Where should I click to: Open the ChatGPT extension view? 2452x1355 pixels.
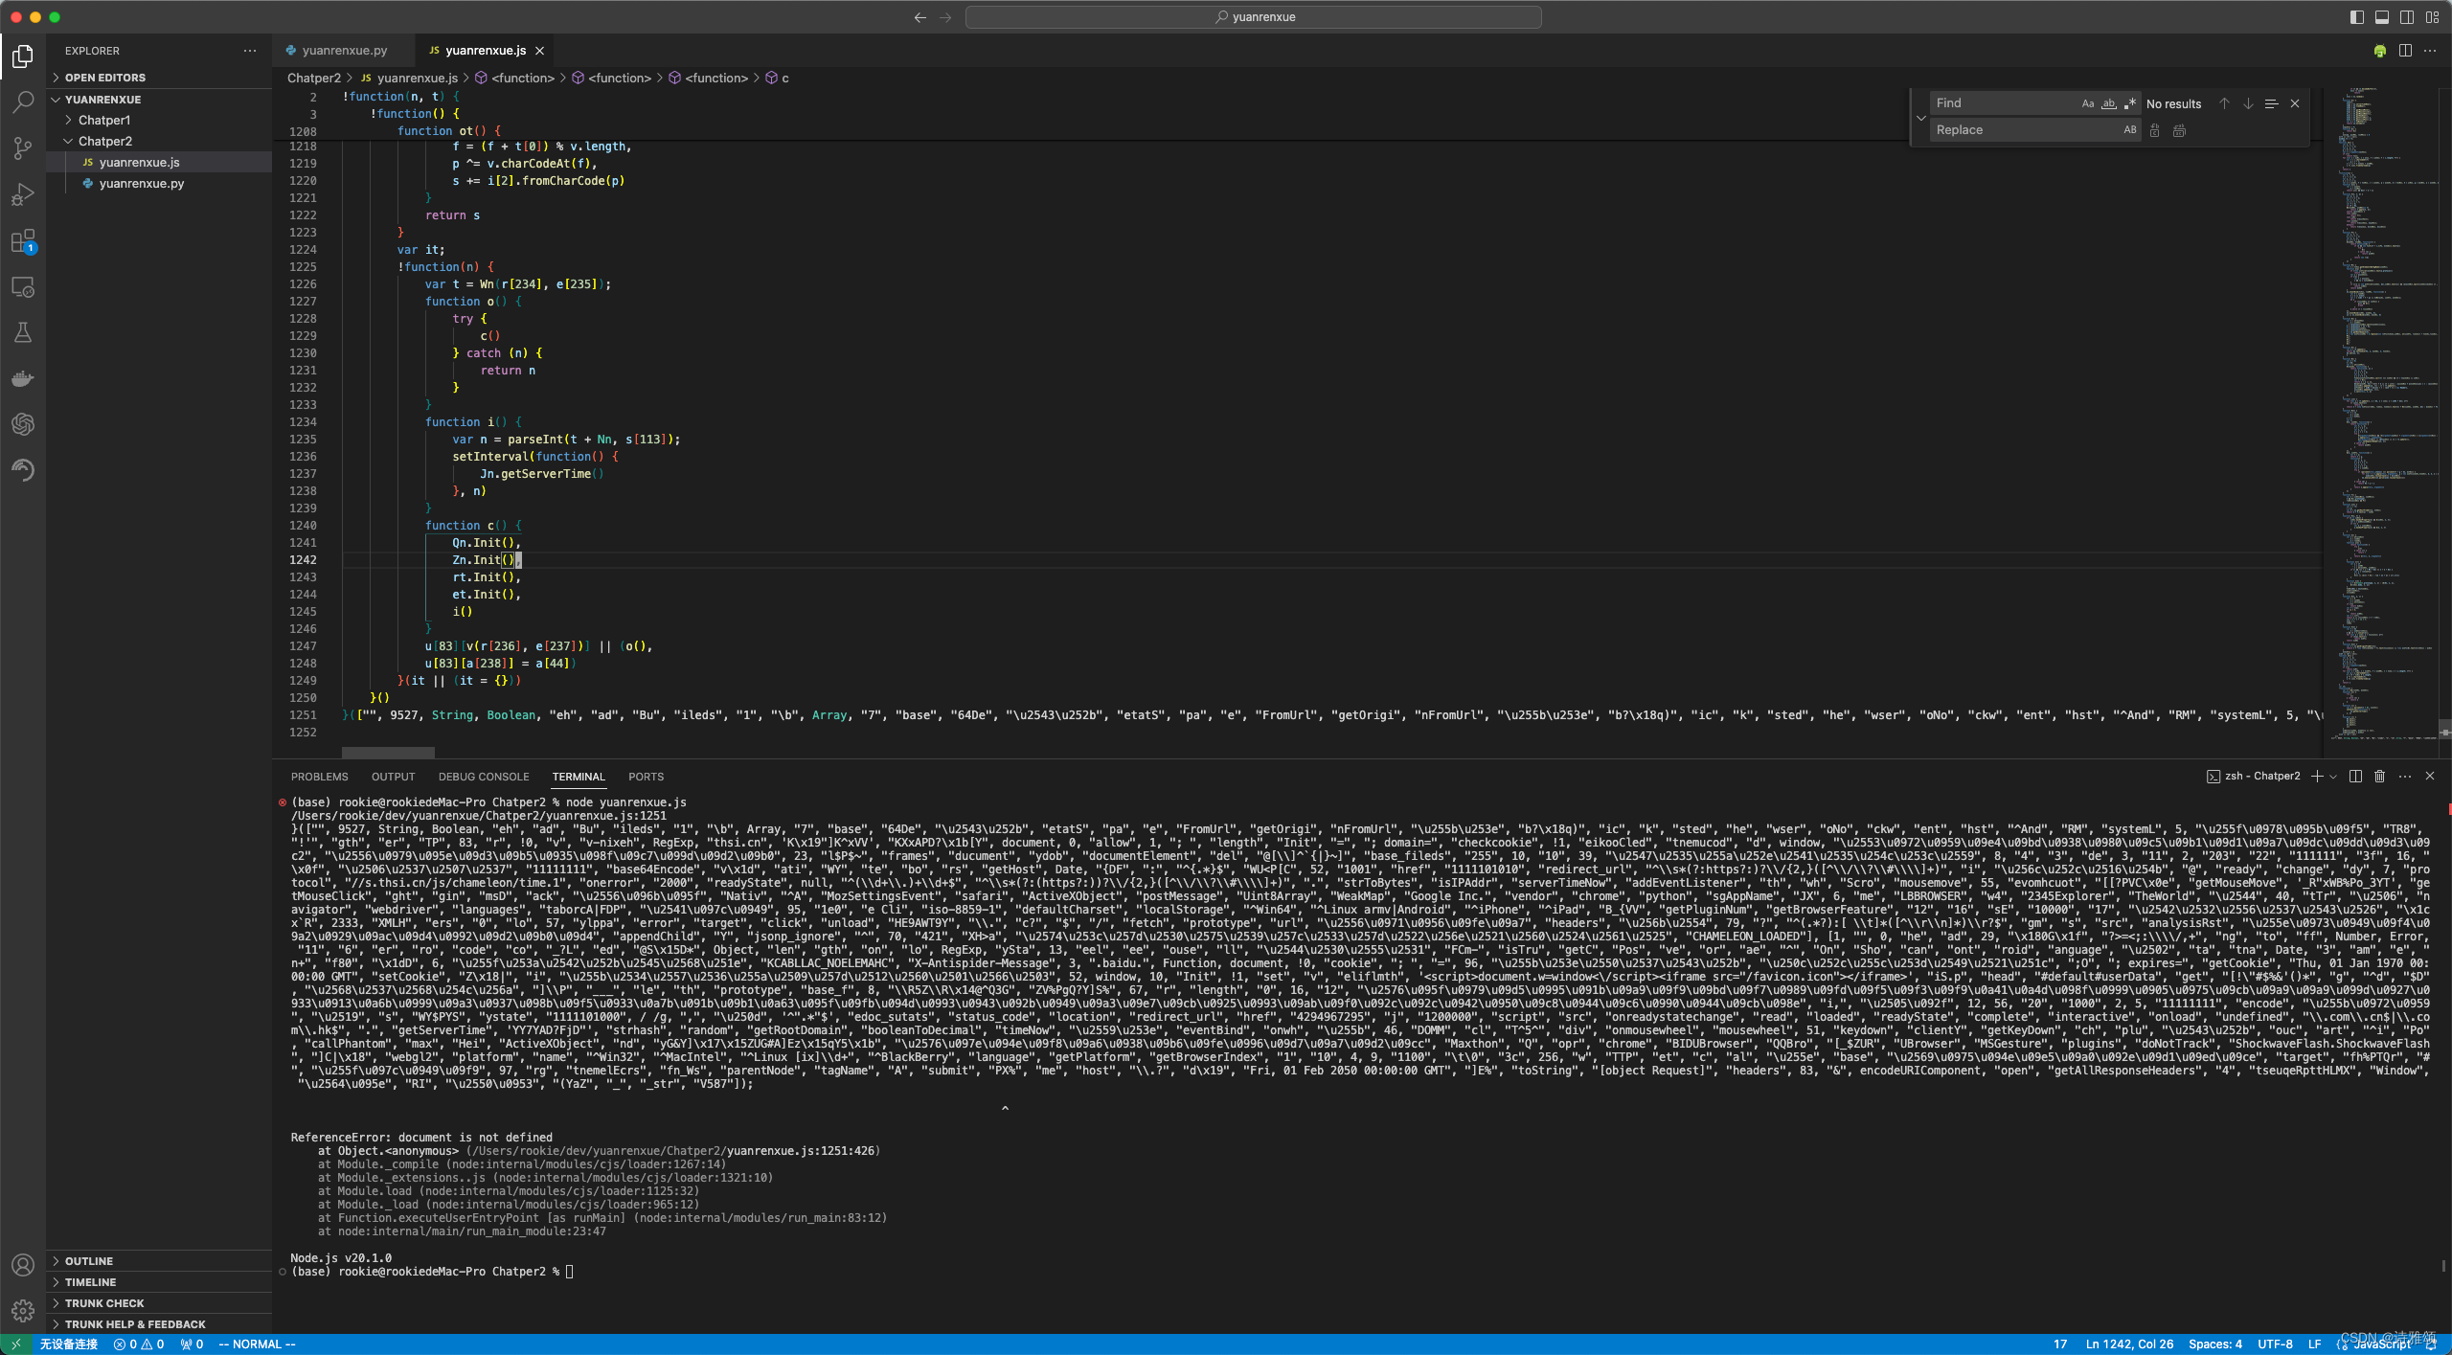click(23, 424)
